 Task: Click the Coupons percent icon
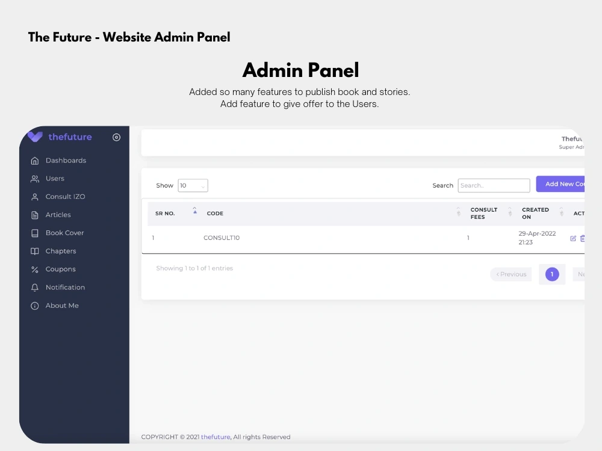pyautogui.click(x=34, y=269)
